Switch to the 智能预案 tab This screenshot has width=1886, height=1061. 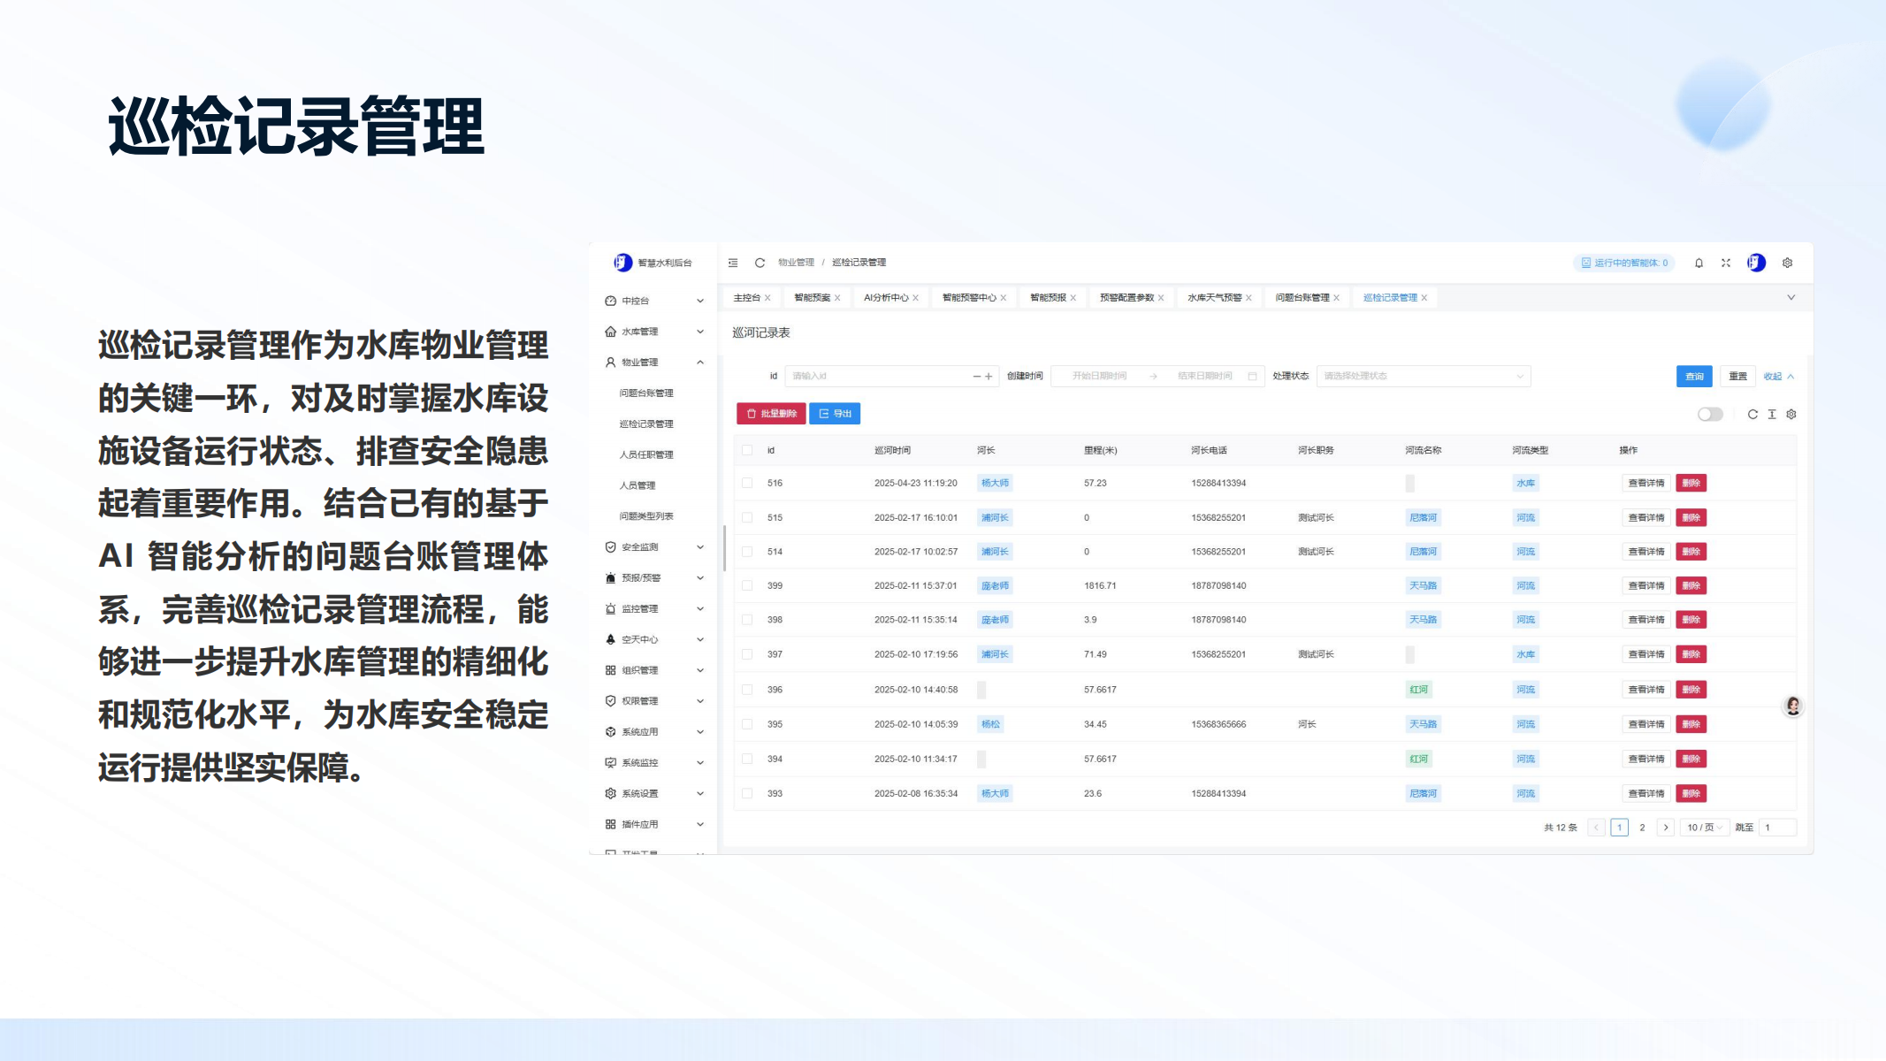coord(812,298)
